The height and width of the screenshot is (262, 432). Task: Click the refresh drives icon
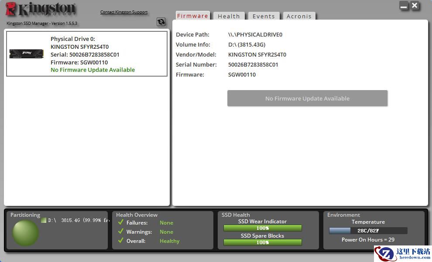161,22
